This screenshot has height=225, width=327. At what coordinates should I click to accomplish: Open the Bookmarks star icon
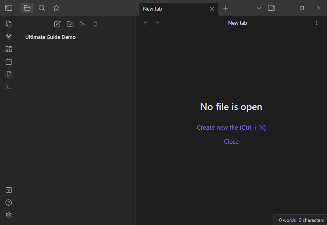click(x=56, y=8)
